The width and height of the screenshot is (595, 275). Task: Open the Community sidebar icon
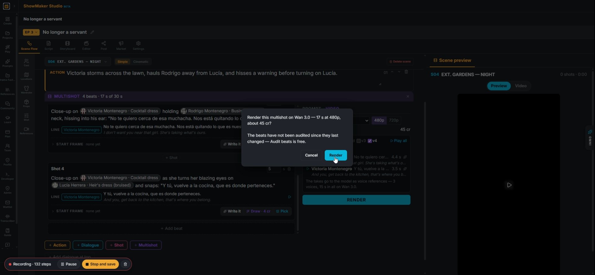click(x=7, y=106)
